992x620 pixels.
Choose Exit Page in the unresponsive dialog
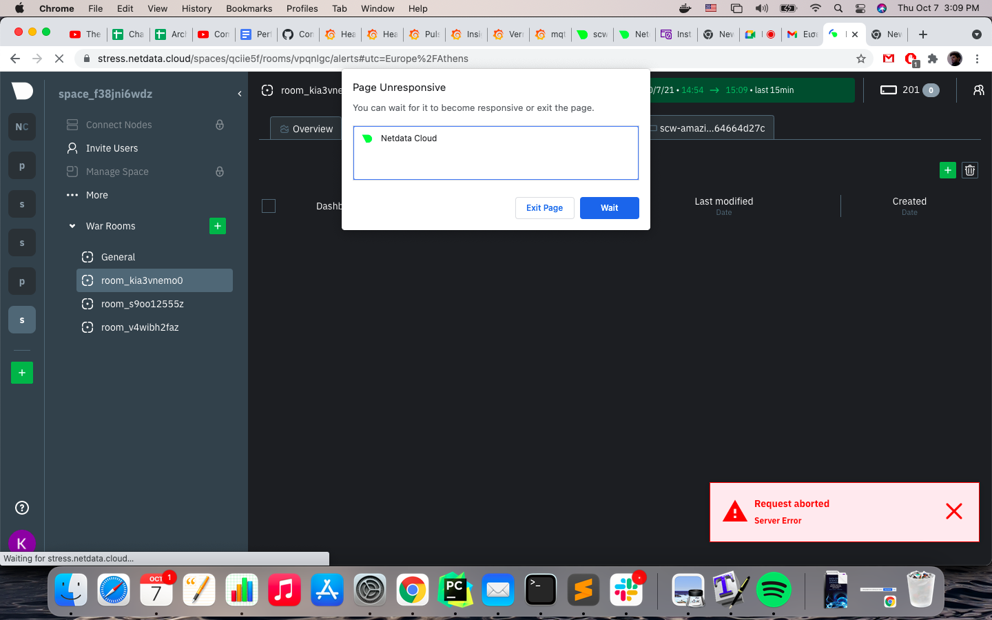tap(544, 208)
